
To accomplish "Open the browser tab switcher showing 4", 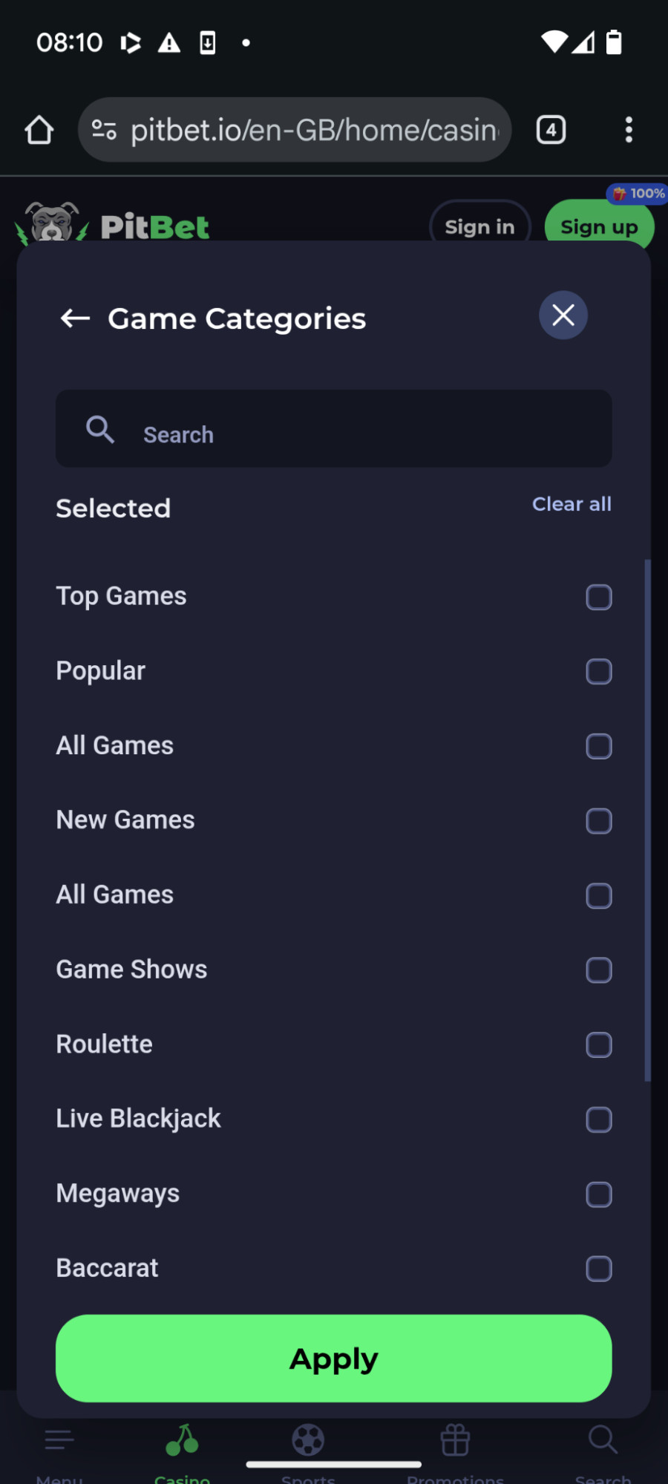I will [551, 131].
